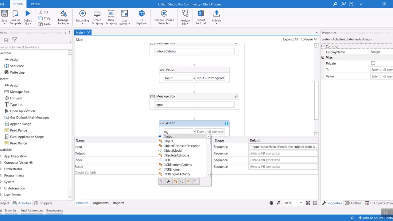Image resolution: width=393 pixels, height=221 pixels.
Task: Collapse the Message Box Input activity
Action: (236, 97)
